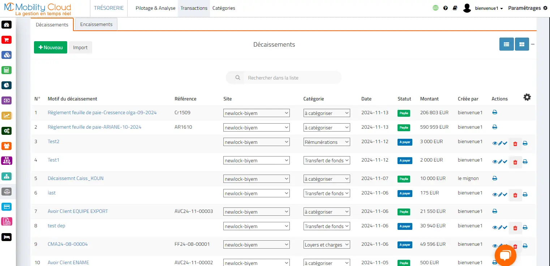The width and height of the screenshot is (550, 266).
Task: Open the purple banknote module
Action: click(7, 100)
